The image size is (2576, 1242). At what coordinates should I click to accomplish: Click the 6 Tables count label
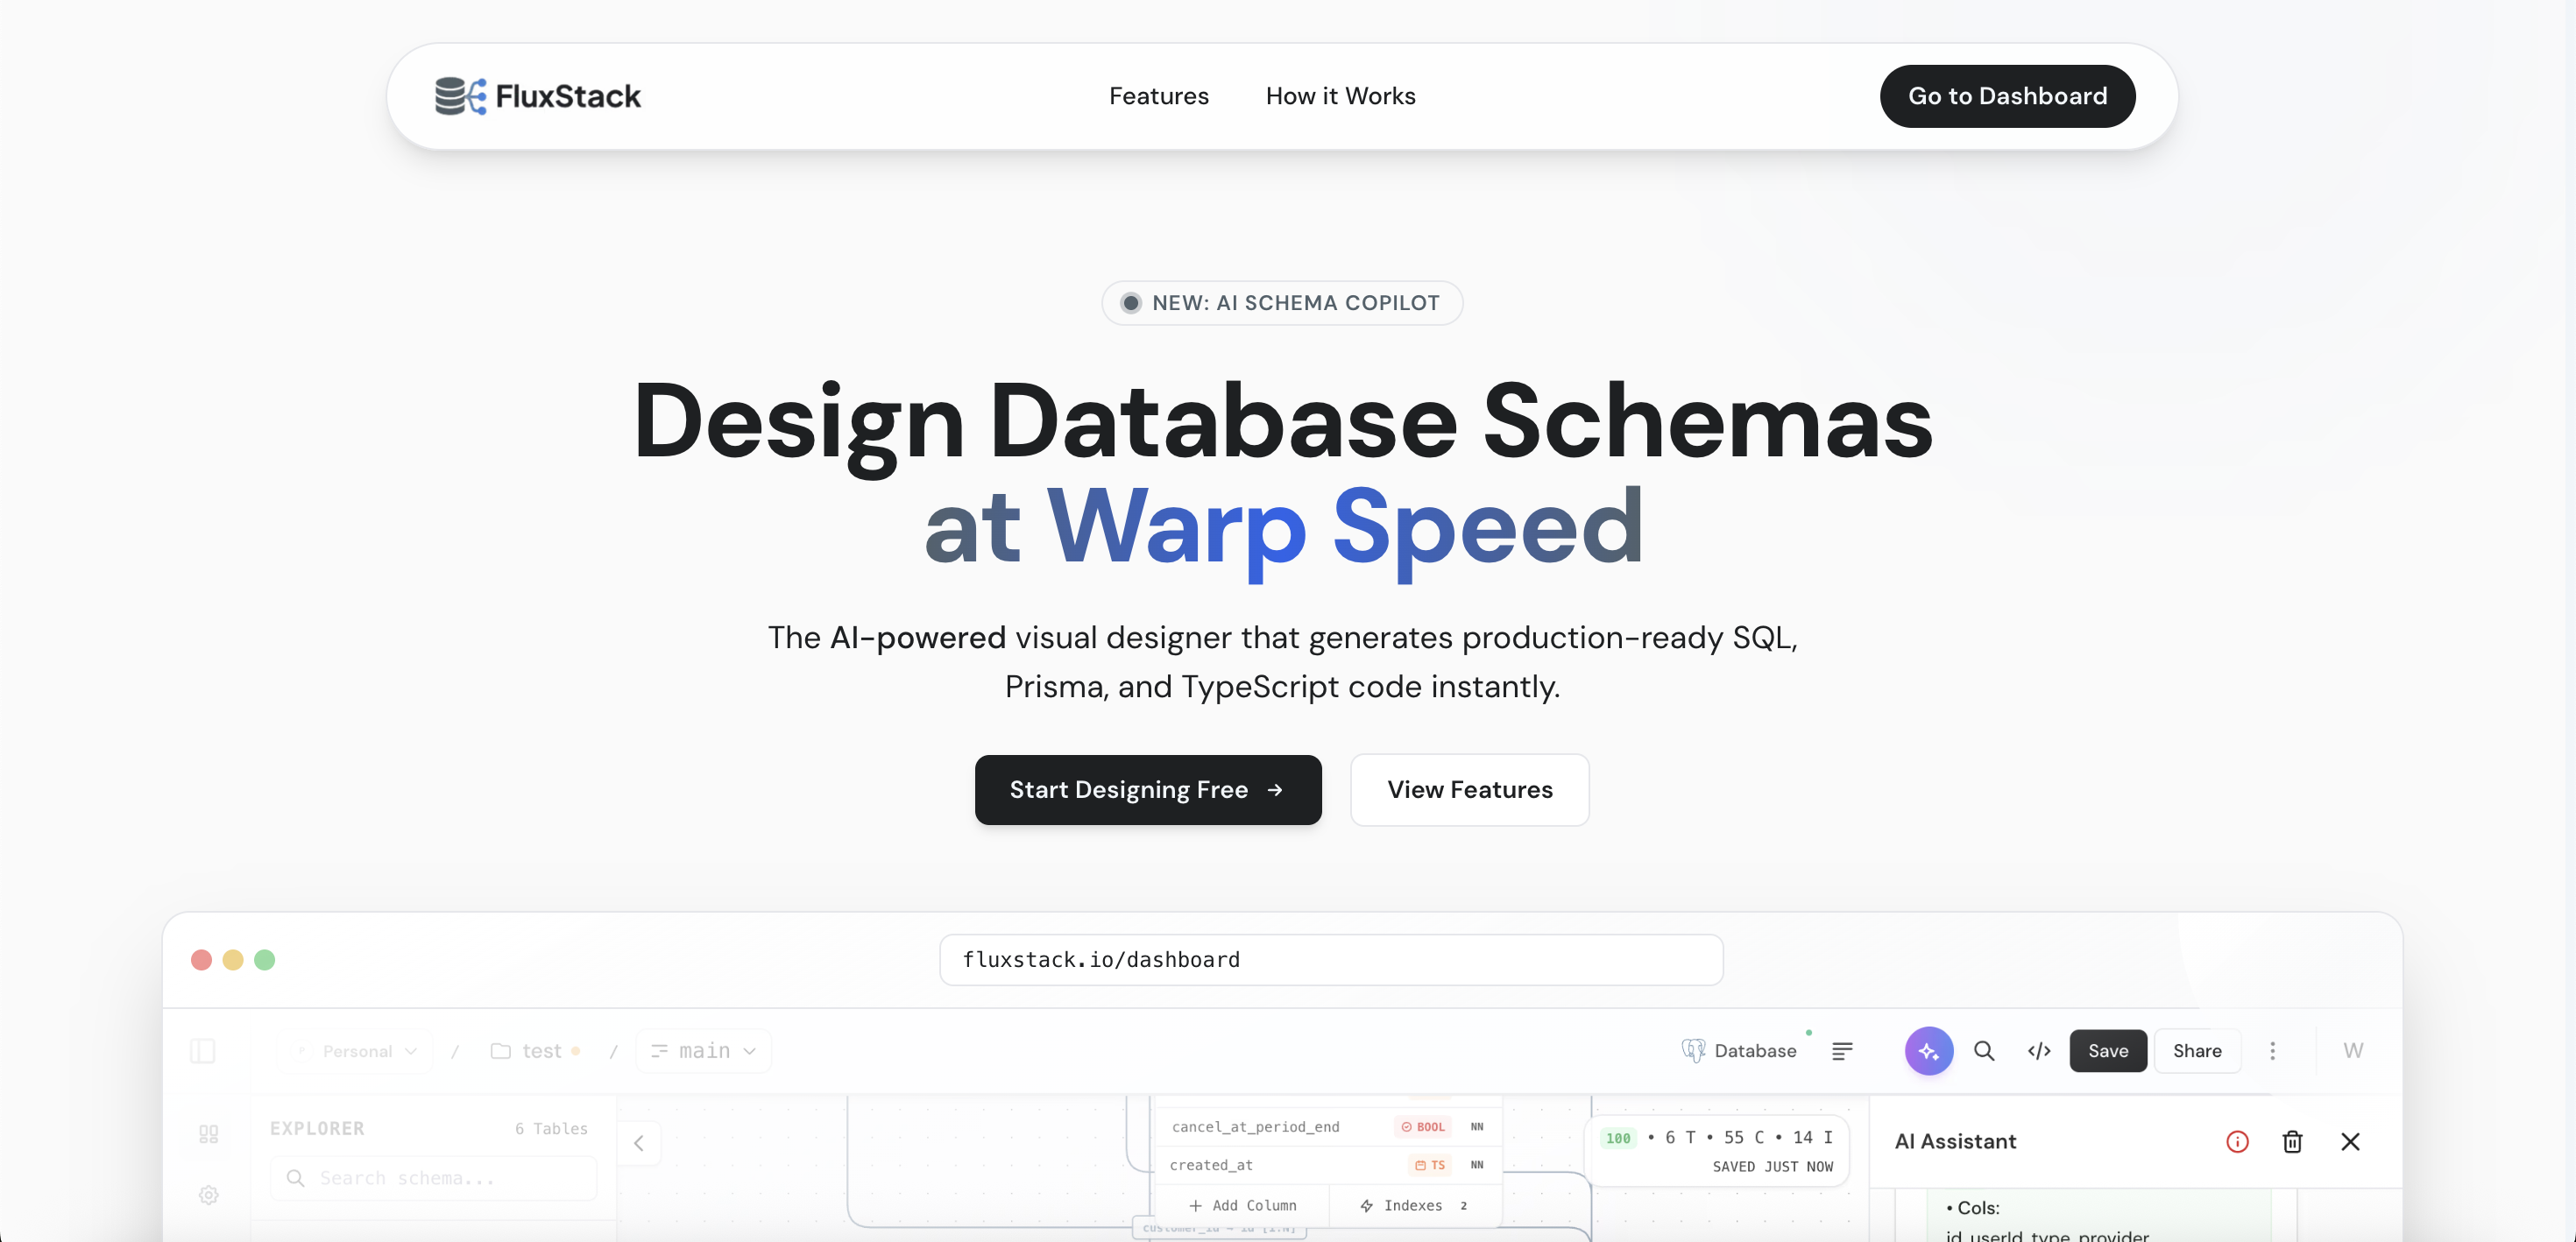(551, 1128)
